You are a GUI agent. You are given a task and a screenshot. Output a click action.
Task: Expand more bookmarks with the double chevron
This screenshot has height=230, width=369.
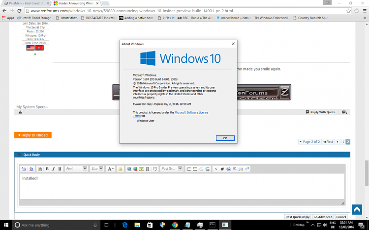[x=365, y=18]
